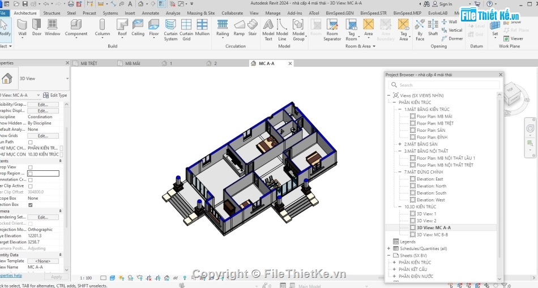Select the Column tool
This screenshot has height=288, width=538.
click(103, 28)
